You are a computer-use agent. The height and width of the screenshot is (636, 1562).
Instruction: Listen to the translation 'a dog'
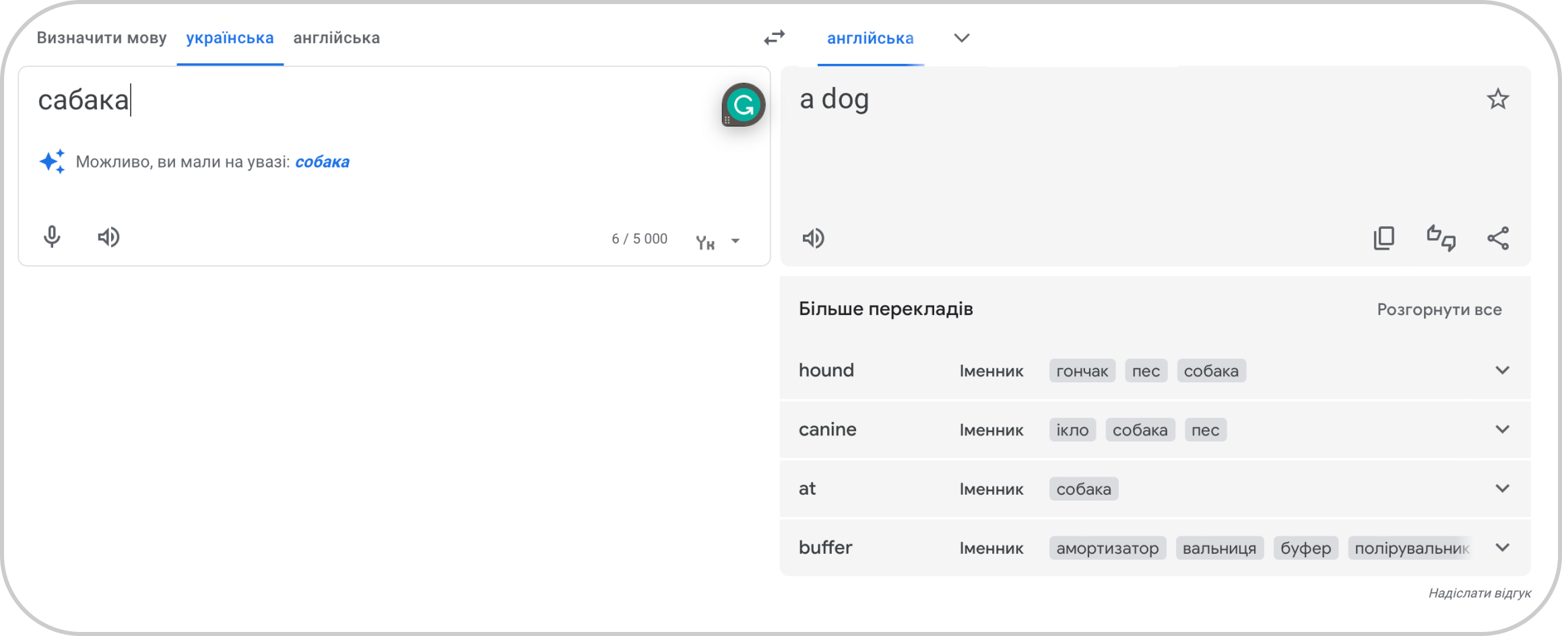[x=813, y=238]
